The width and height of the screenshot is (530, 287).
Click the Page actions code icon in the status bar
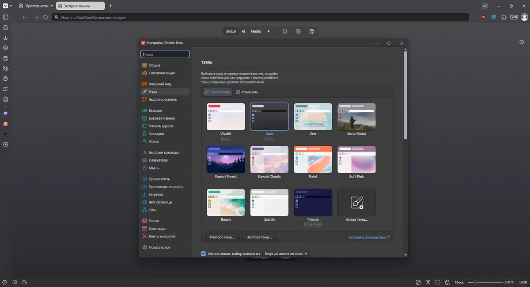coord(447,282)
